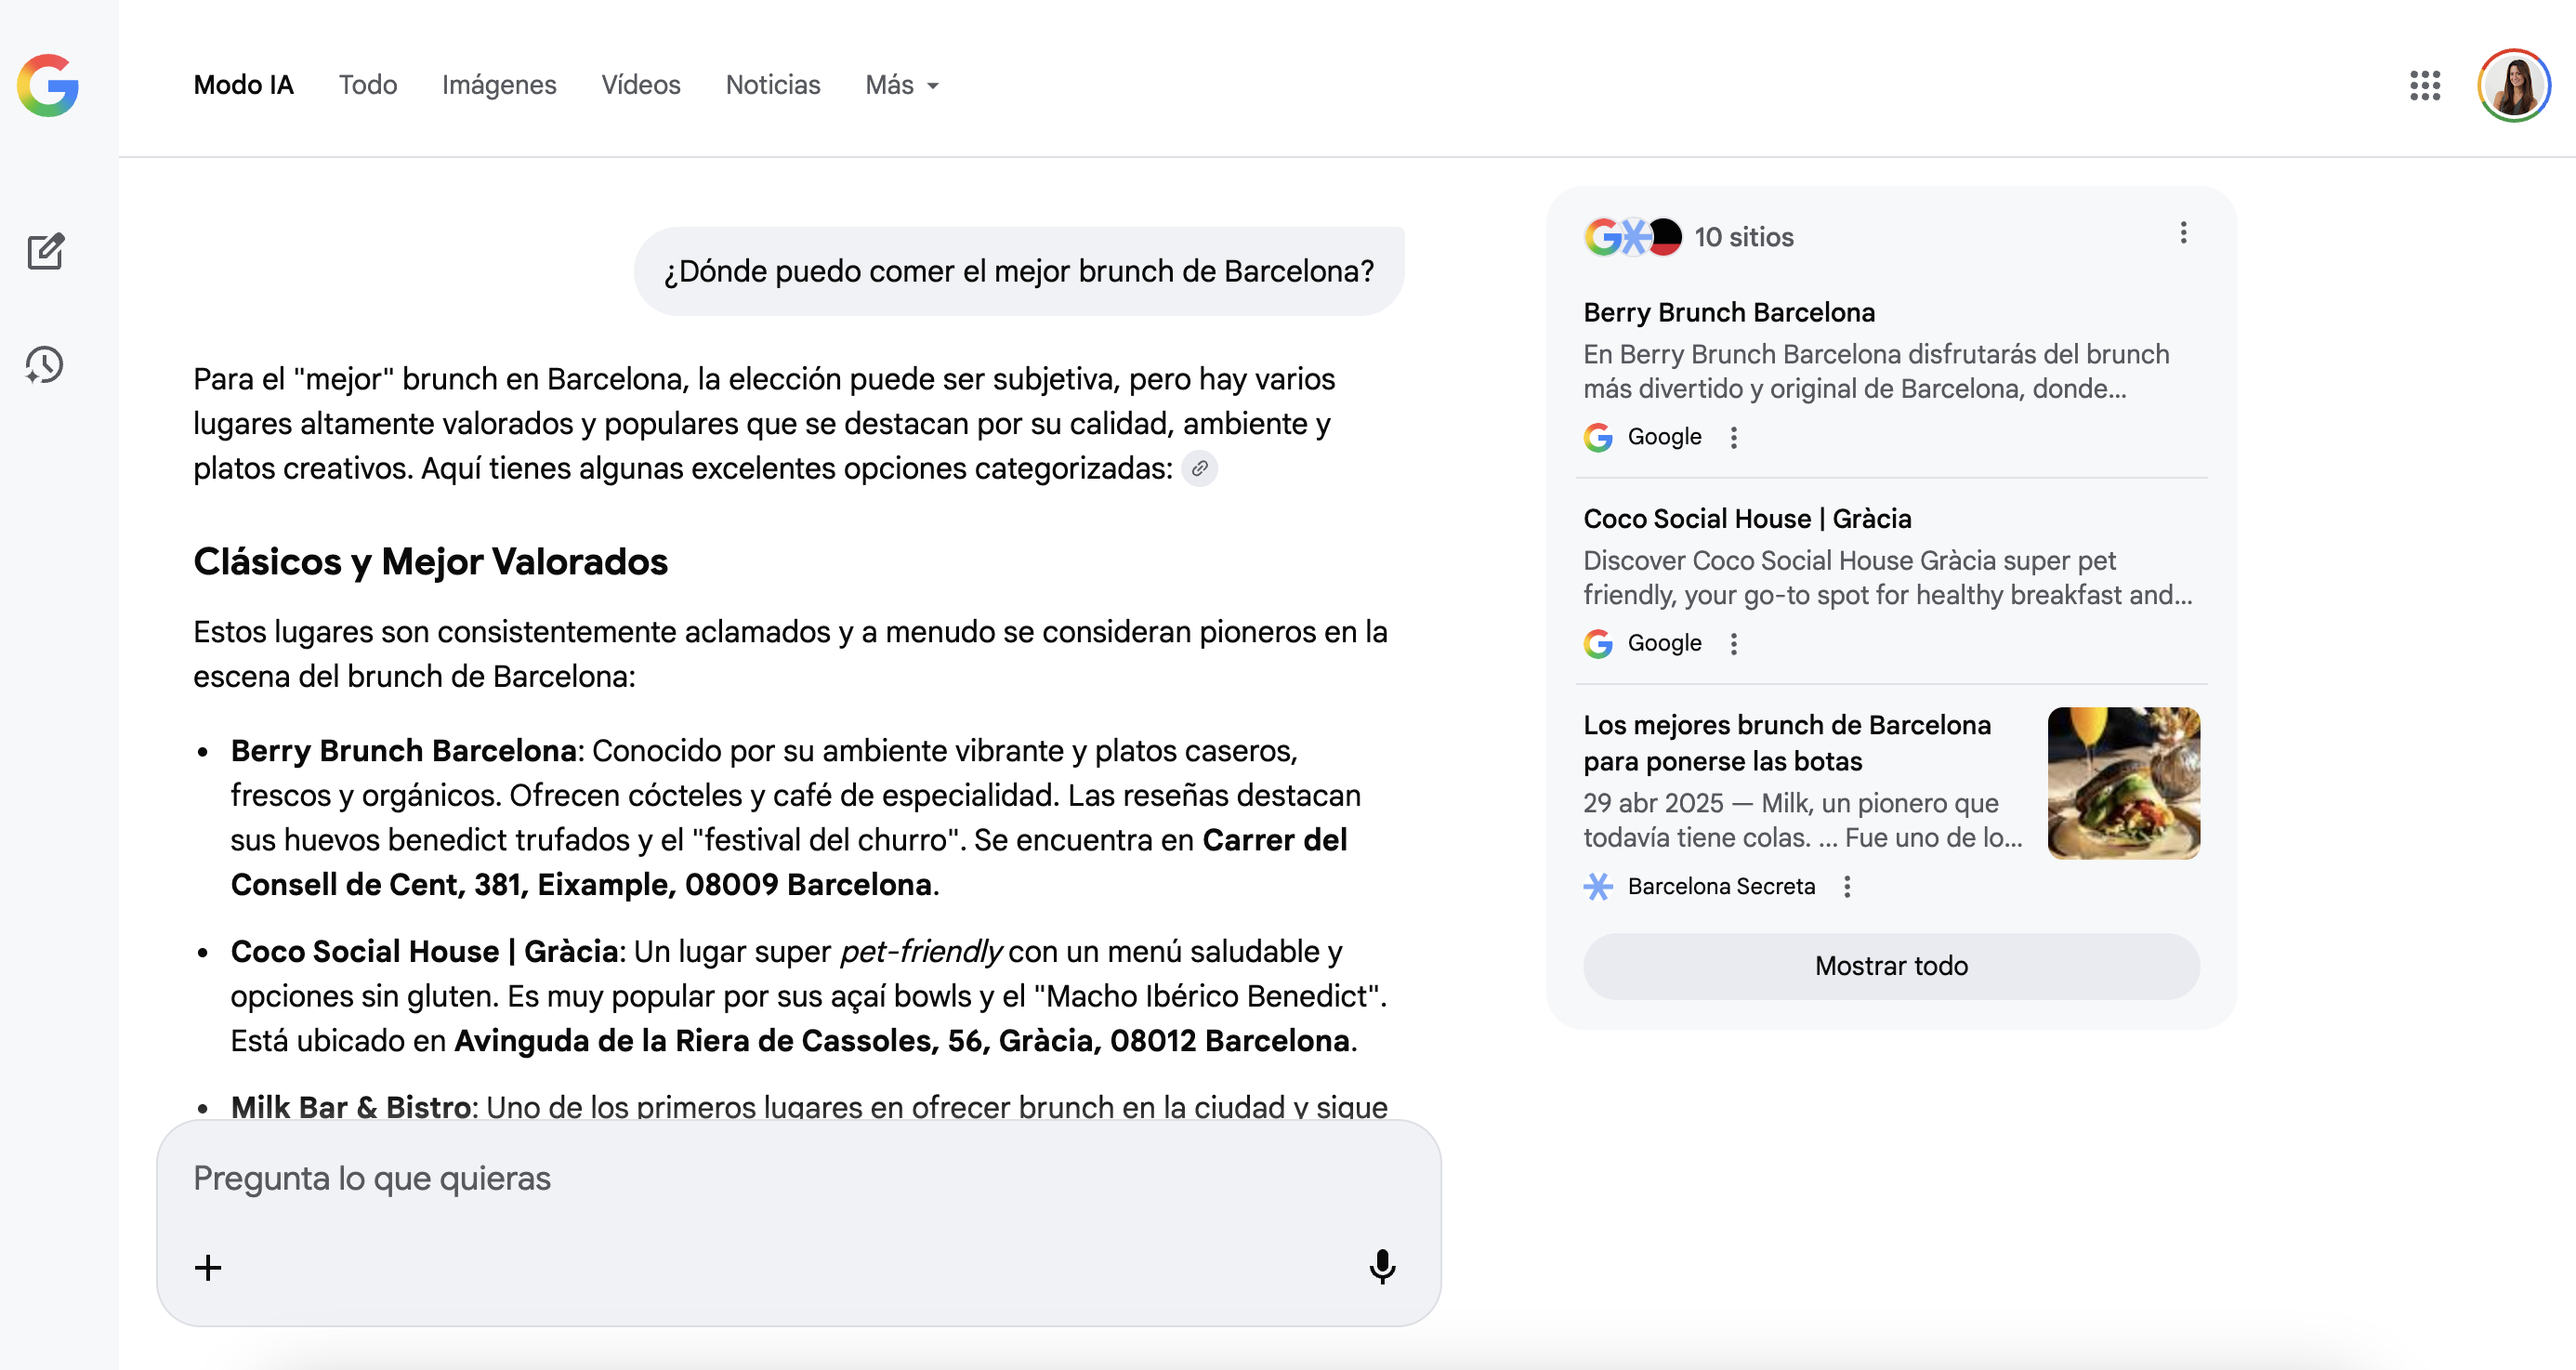Viewport: 2576px width, 1370px height.
Task: Start a new chat with compose icon
Action: tap(45, 251)
